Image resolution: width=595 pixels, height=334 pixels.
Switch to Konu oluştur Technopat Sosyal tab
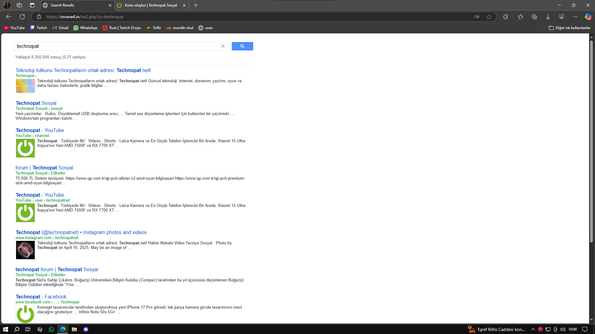(151, 5)
